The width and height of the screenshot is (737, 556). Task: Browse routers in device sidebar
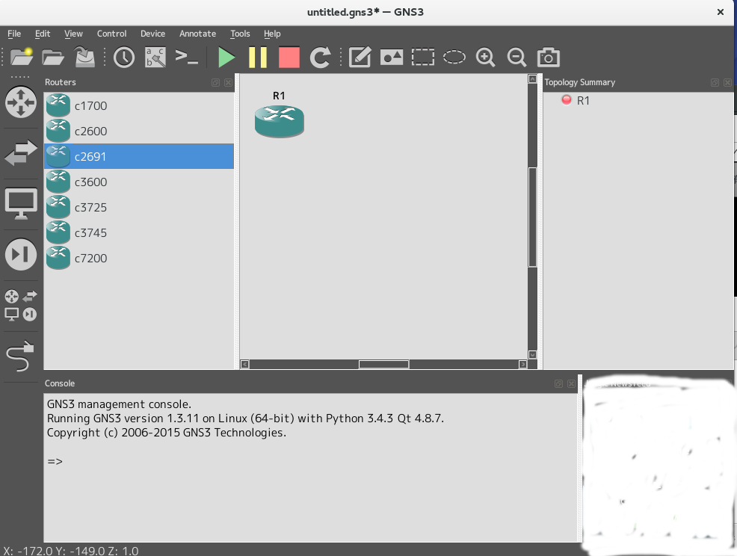click(21, 102)
